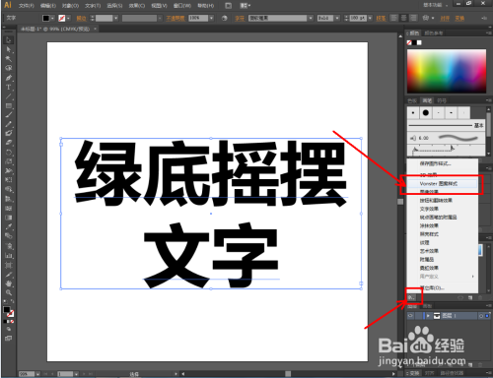Toggle lock column of layer 图层 1
Screen dimensions: 493x378
418,316
